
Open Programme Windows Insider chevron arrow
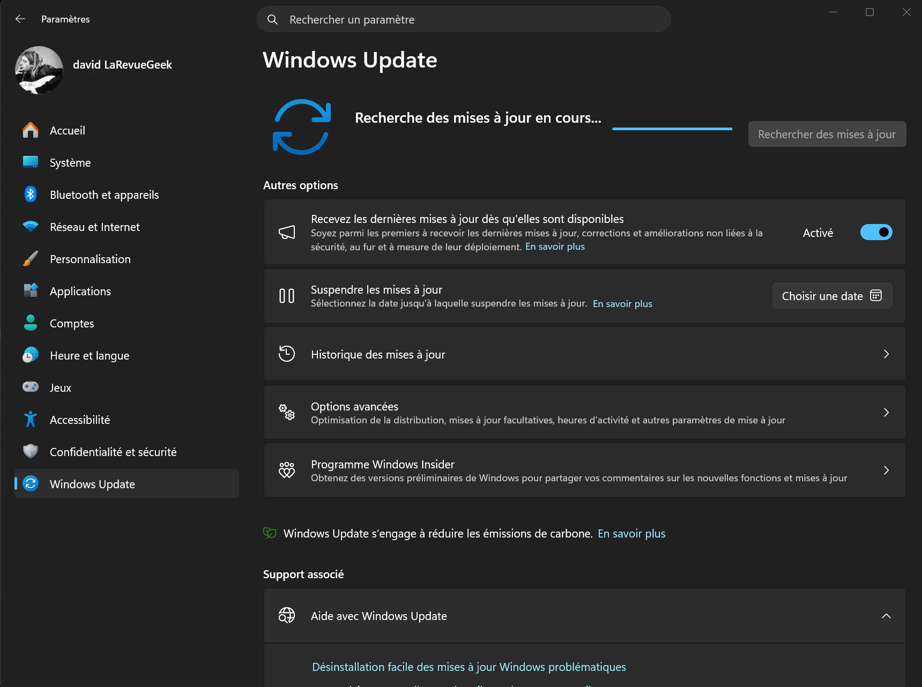coord(886,470)
